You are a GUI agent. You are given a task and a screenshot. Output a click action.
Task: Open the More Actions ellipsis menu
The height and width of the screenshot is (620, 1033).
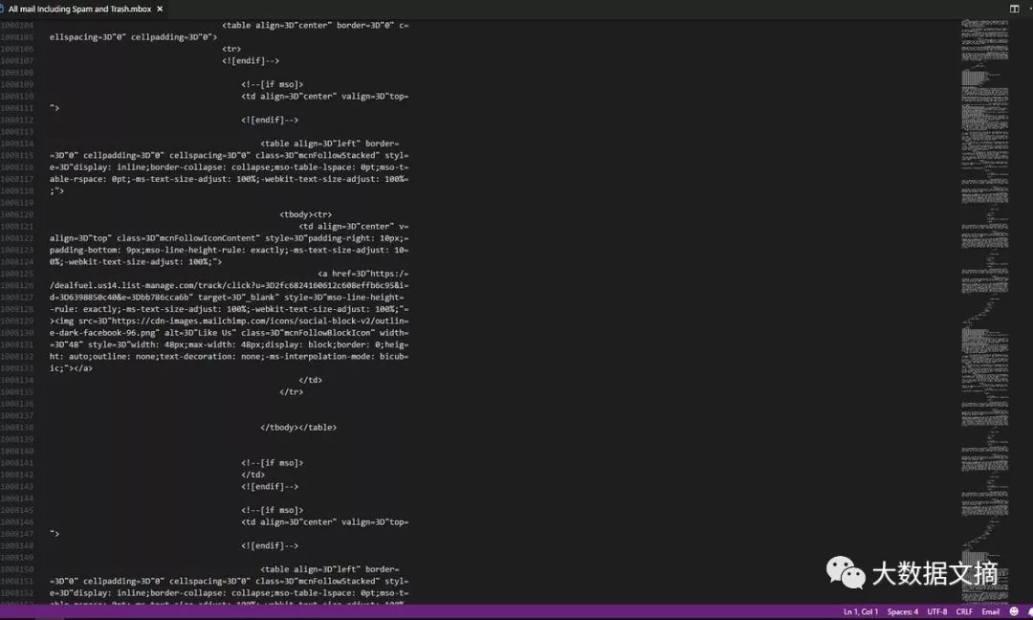pos(1030,9)
